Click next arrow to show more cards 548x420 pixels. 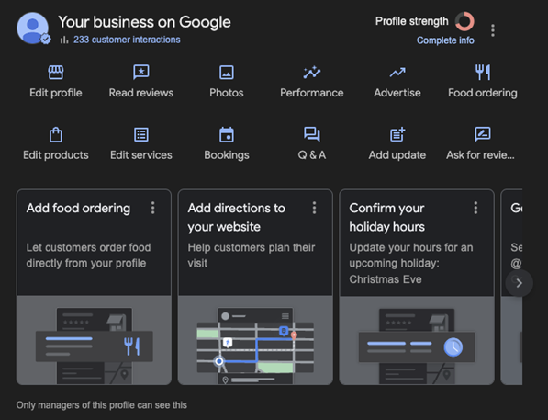(x=520, y=283)
